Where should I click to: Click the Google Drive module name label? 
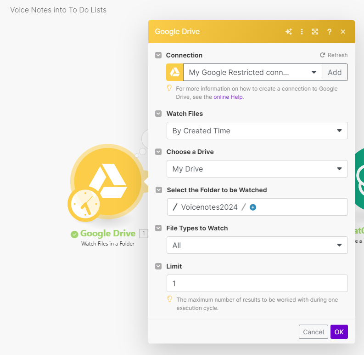(x=108, y=233)
